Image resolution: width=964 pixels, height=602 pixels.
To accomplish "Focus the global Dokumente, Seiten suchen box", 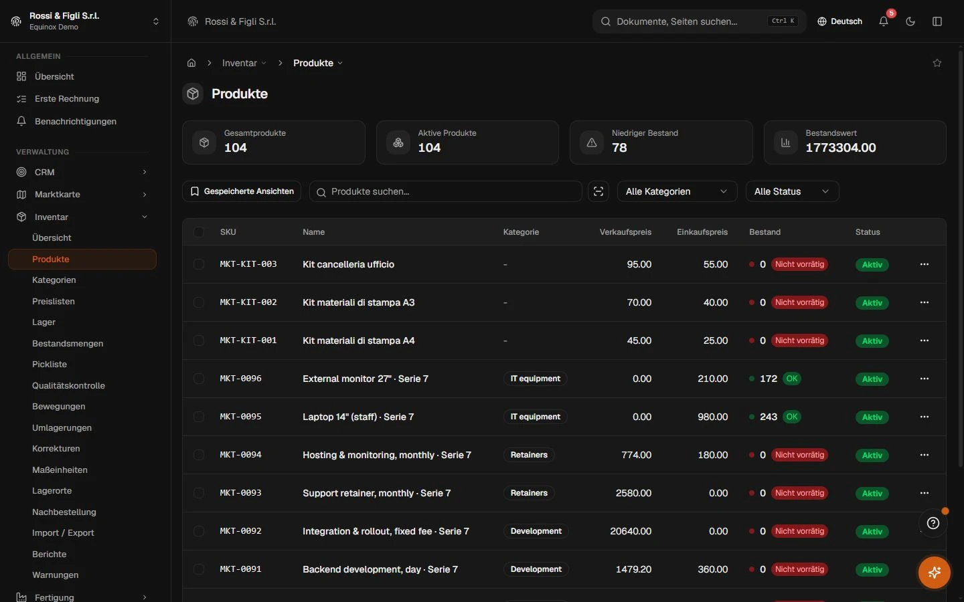I will [x=700, y=21].
